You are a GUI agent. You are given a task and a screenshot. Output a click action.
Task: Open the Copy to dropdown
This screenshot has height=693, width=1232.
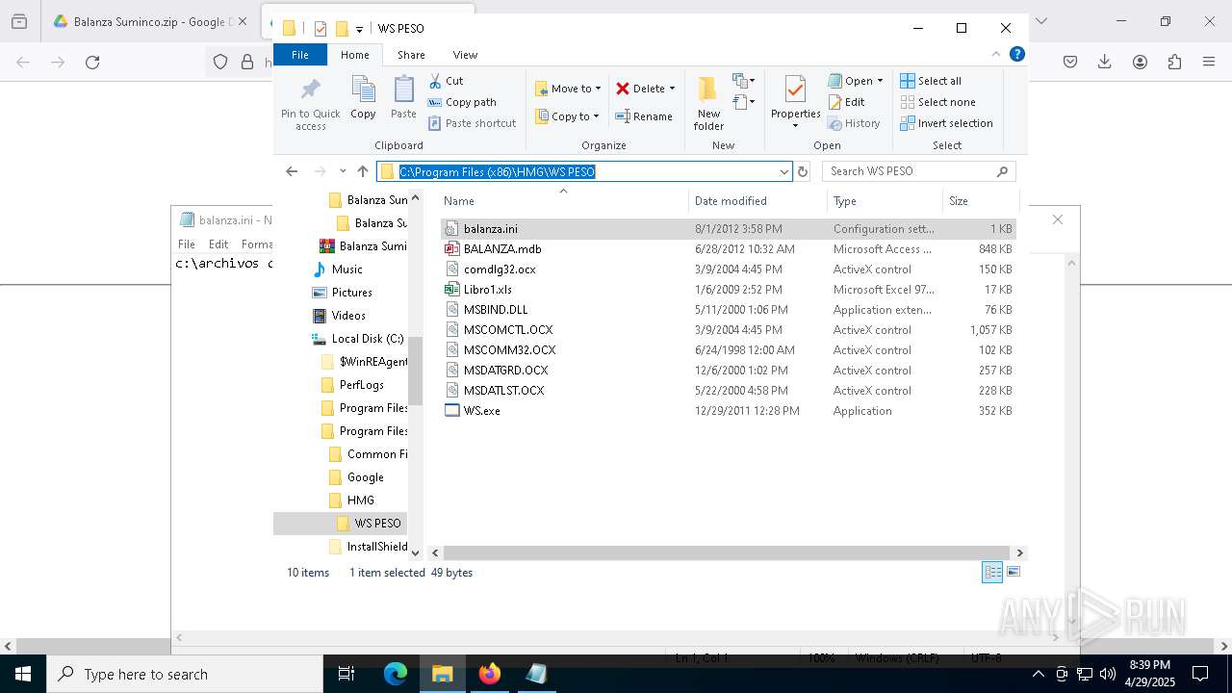(x=568, y=116)
